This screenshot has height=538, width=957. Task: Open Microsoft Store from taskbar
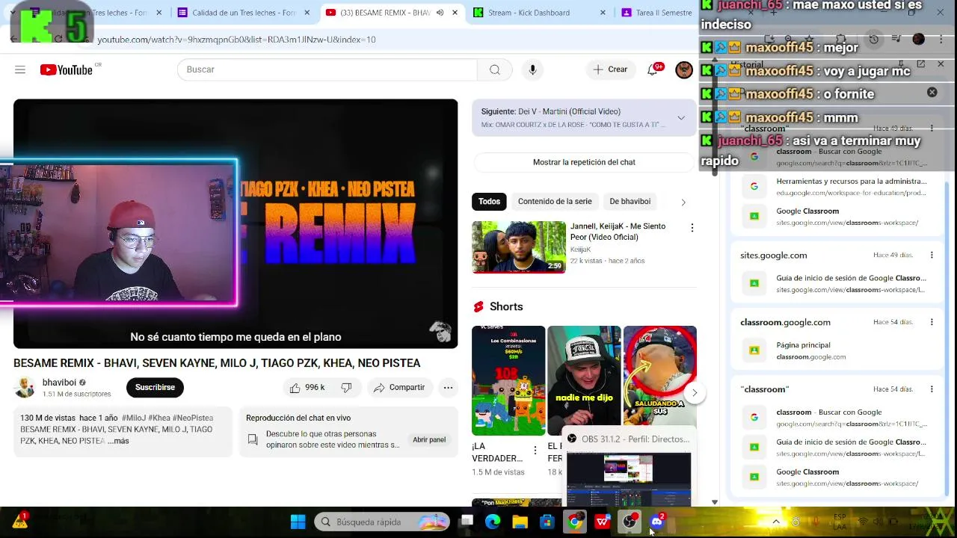point(547,522)
